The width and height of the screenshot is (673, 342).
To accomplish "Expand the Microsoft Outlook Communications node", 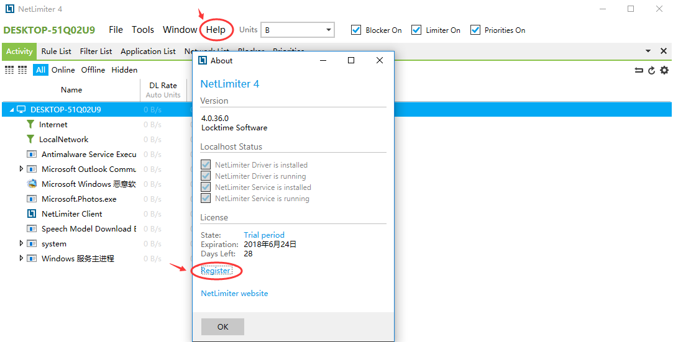I will [x=21, y=169].
